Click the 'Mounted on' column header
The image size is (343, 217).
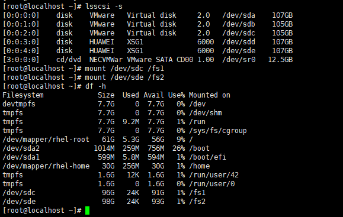[x=210, y=95]
